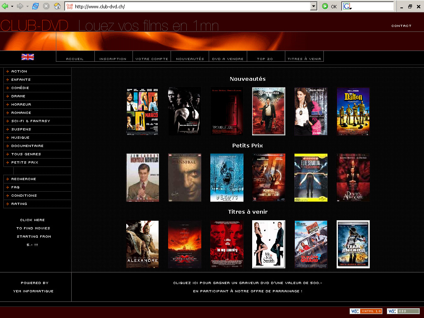The width and height of the screenshot is (424, 318).
Task: Select the NOUVEAUTÉS tab
Action: (190, 59)
